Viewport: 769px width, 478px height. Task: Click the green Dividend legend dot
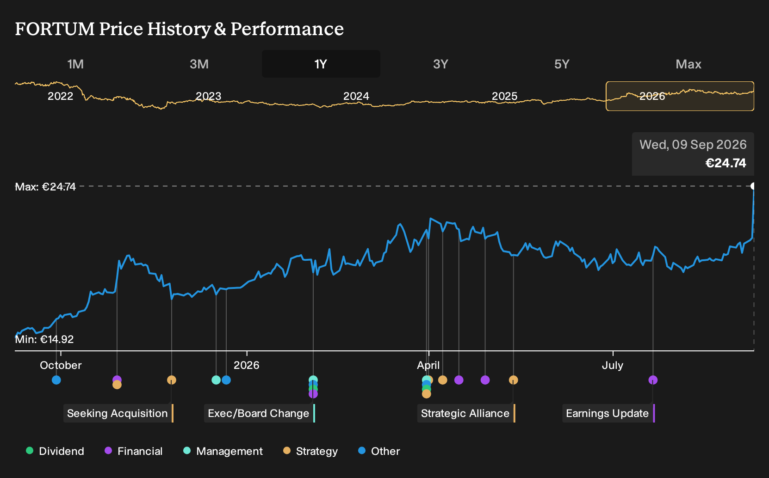[30, 451]
